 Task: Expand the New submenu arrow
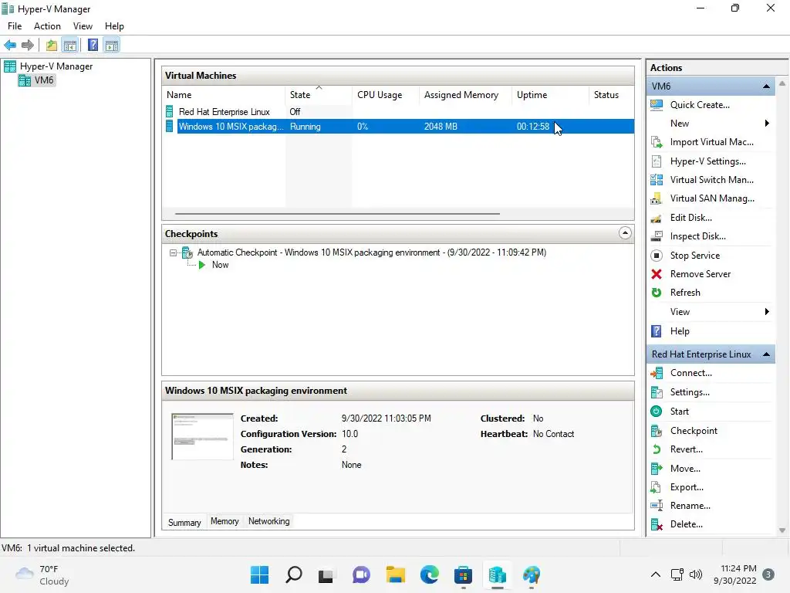[767, 124]
